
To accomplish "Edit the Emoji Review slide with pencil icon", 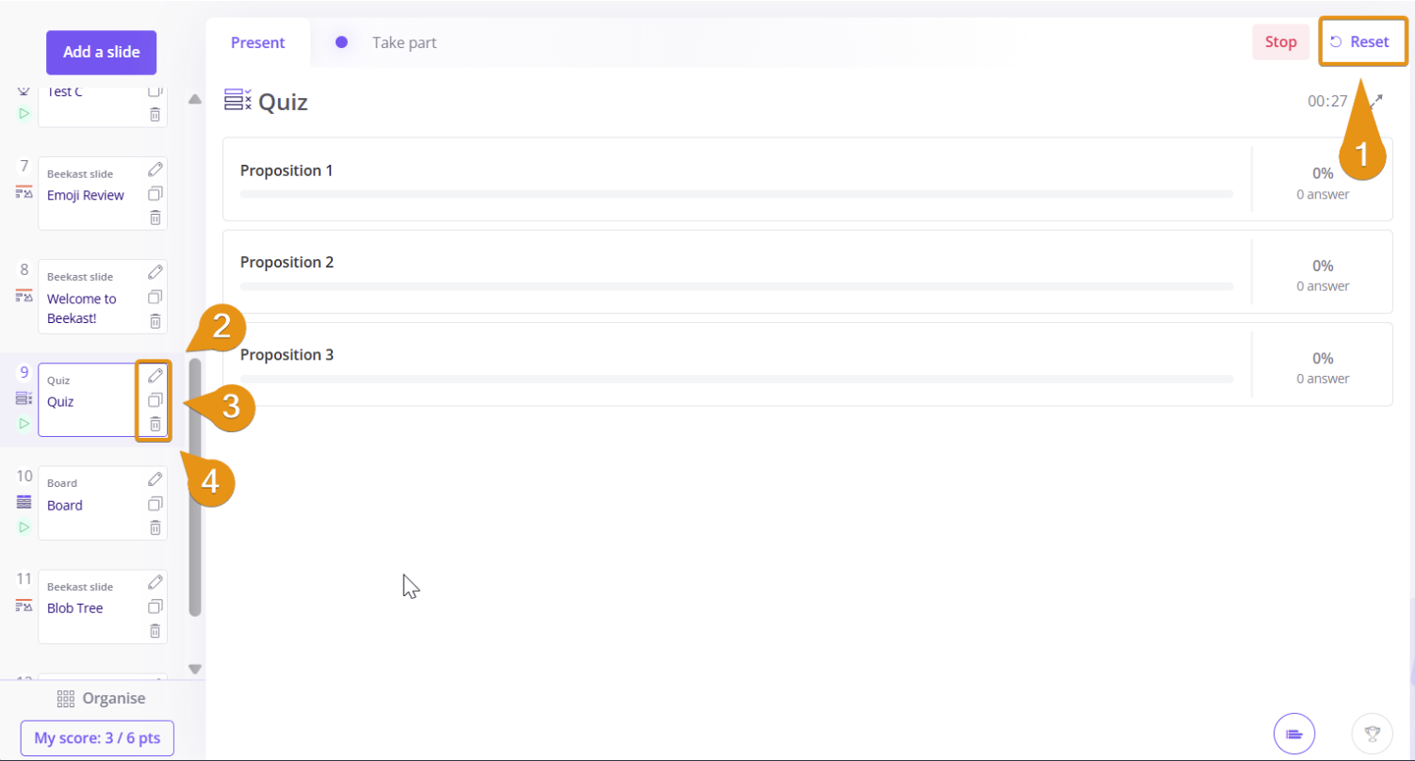I will [x=156, y=170].
